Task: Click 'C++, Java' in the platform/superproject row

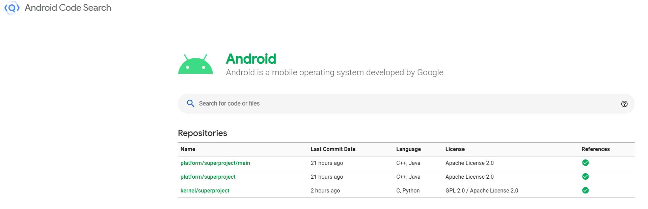Action: tap(408, 177)
